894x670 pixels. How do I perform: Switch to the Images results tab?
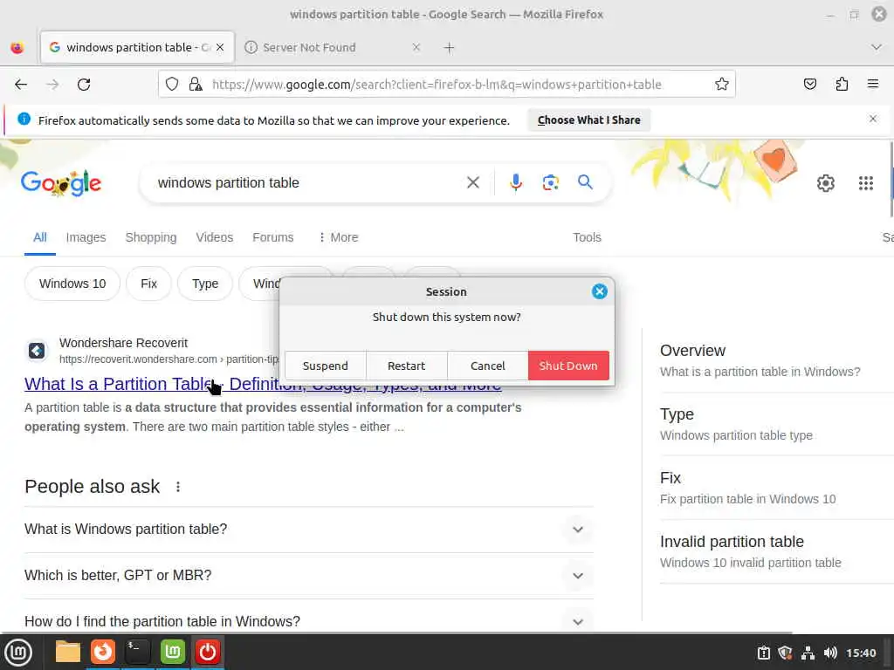[x=86, y=237]
